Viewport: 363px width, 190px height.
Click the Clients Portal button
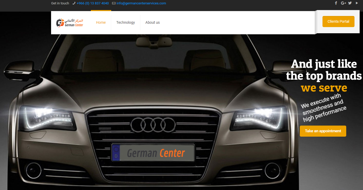point(338,21)
